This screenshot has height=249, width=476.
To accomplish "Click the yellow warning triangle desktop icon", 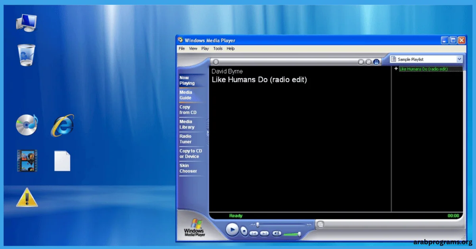I will click(x=27, y=197).
